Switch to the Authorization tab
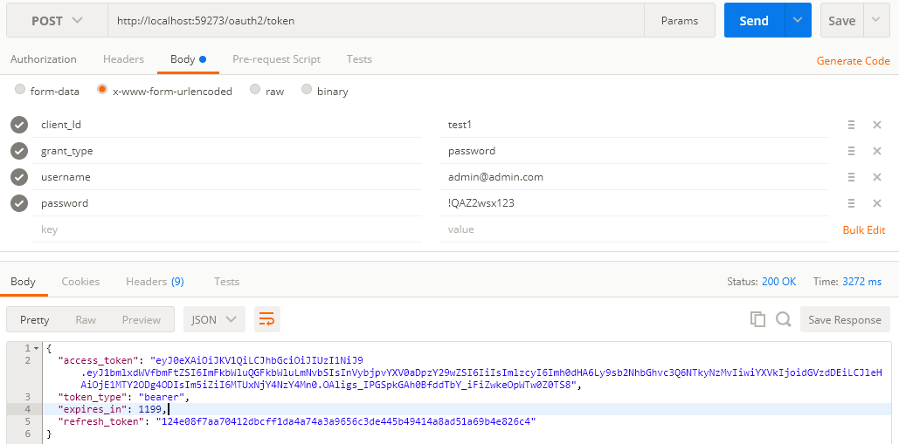 (43, 59)
